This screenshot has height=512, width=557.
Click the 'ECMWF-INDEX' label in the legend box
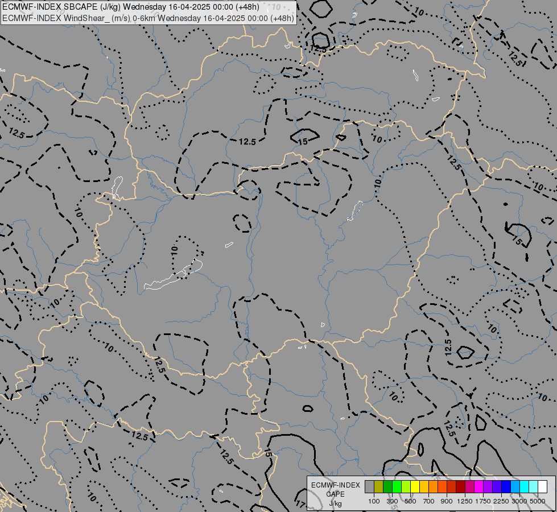336,485
